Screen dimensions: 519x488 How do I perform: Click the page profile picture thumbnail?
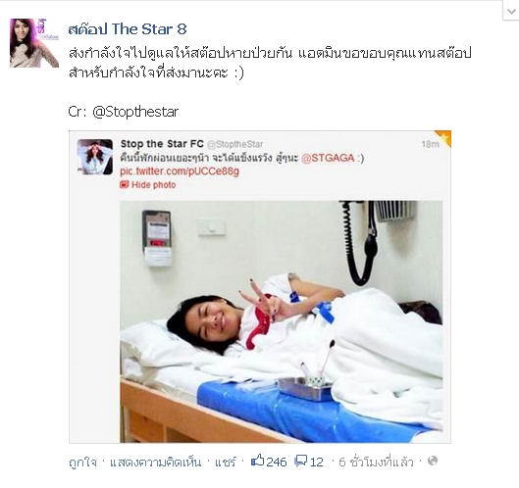point(34,43)
